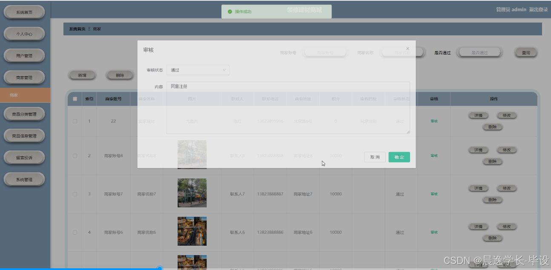Screen dimensions: 551x270
Task: Click the blue video progress bar handle
Action: pos(159,268)
